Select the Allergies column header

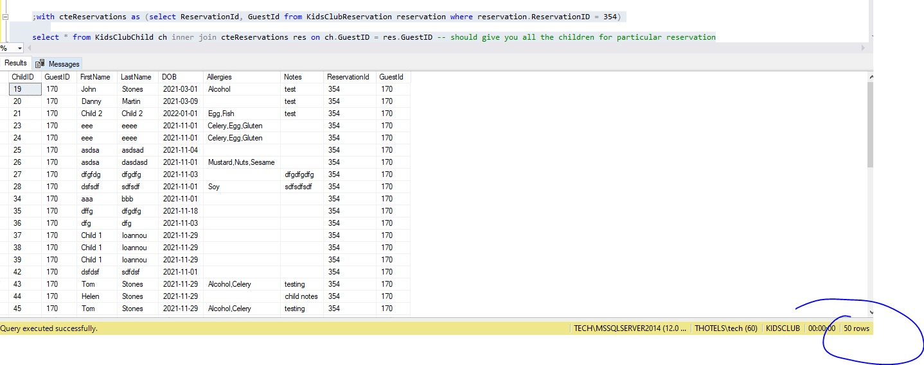pyautogui.click(x=242, y=77)
